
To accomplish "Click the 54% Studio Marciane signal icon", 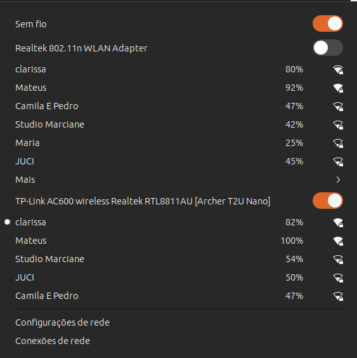I will pos(338,260).
